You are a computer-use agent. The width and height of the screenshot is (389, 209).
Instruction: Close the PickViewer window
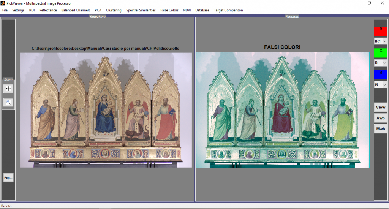tap(382, 3)
